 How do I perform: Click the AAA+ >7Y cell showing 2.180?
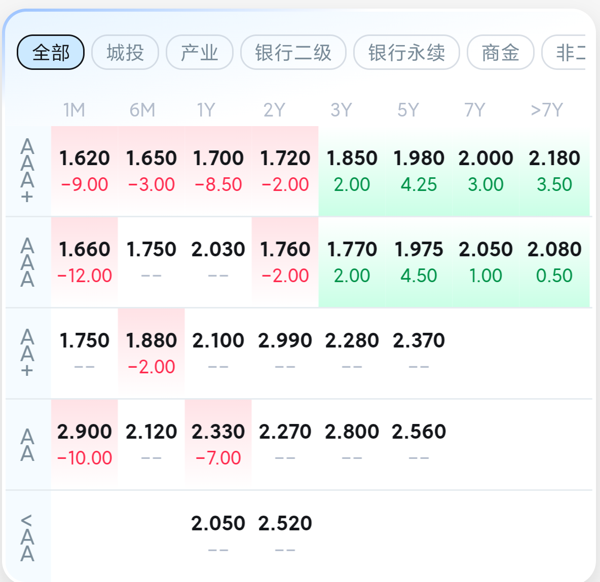[x=554, y=171]
